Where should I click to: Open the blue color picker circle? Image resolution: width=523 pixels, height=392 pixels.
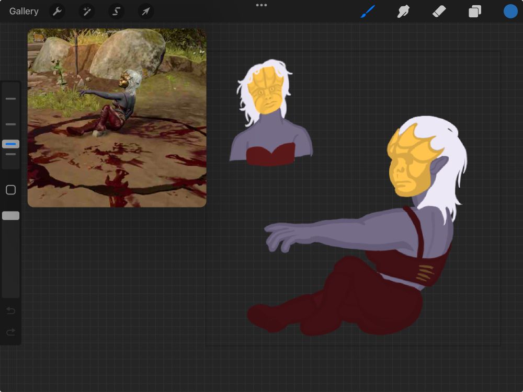tap(510, 11)
